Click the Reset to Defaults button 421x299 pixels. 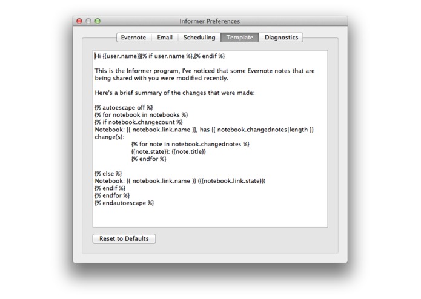[124, 238]
